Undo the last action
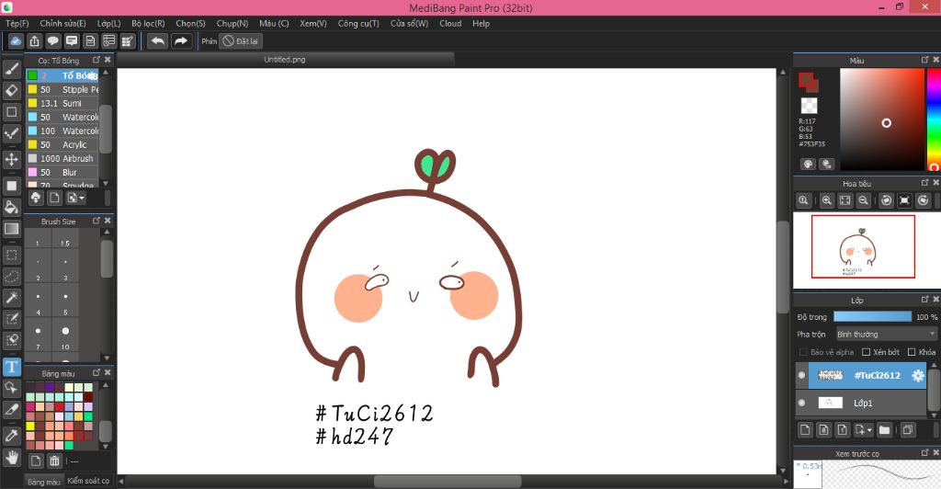 point(158,40)
